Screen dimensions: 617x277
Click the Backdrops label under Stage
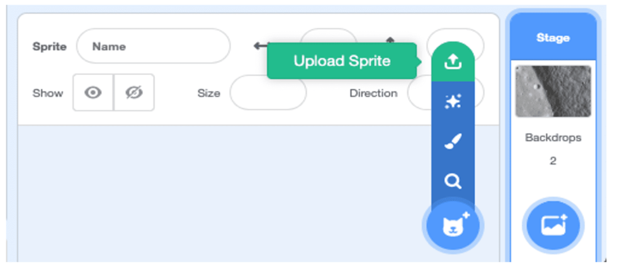click(553, 138)
